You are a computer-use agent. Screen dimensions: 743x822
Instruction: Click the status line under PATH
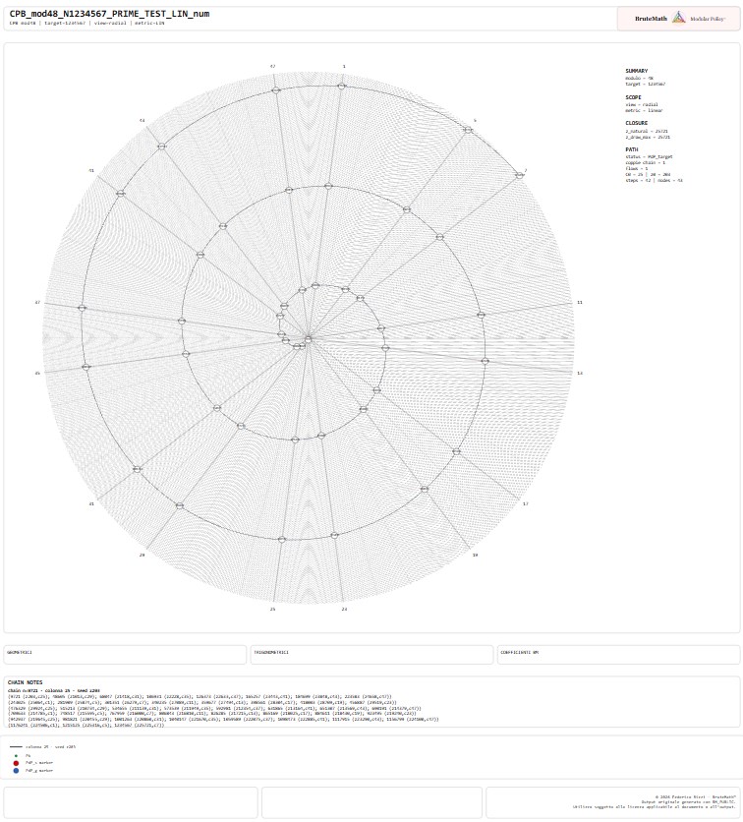coord(649,156)
